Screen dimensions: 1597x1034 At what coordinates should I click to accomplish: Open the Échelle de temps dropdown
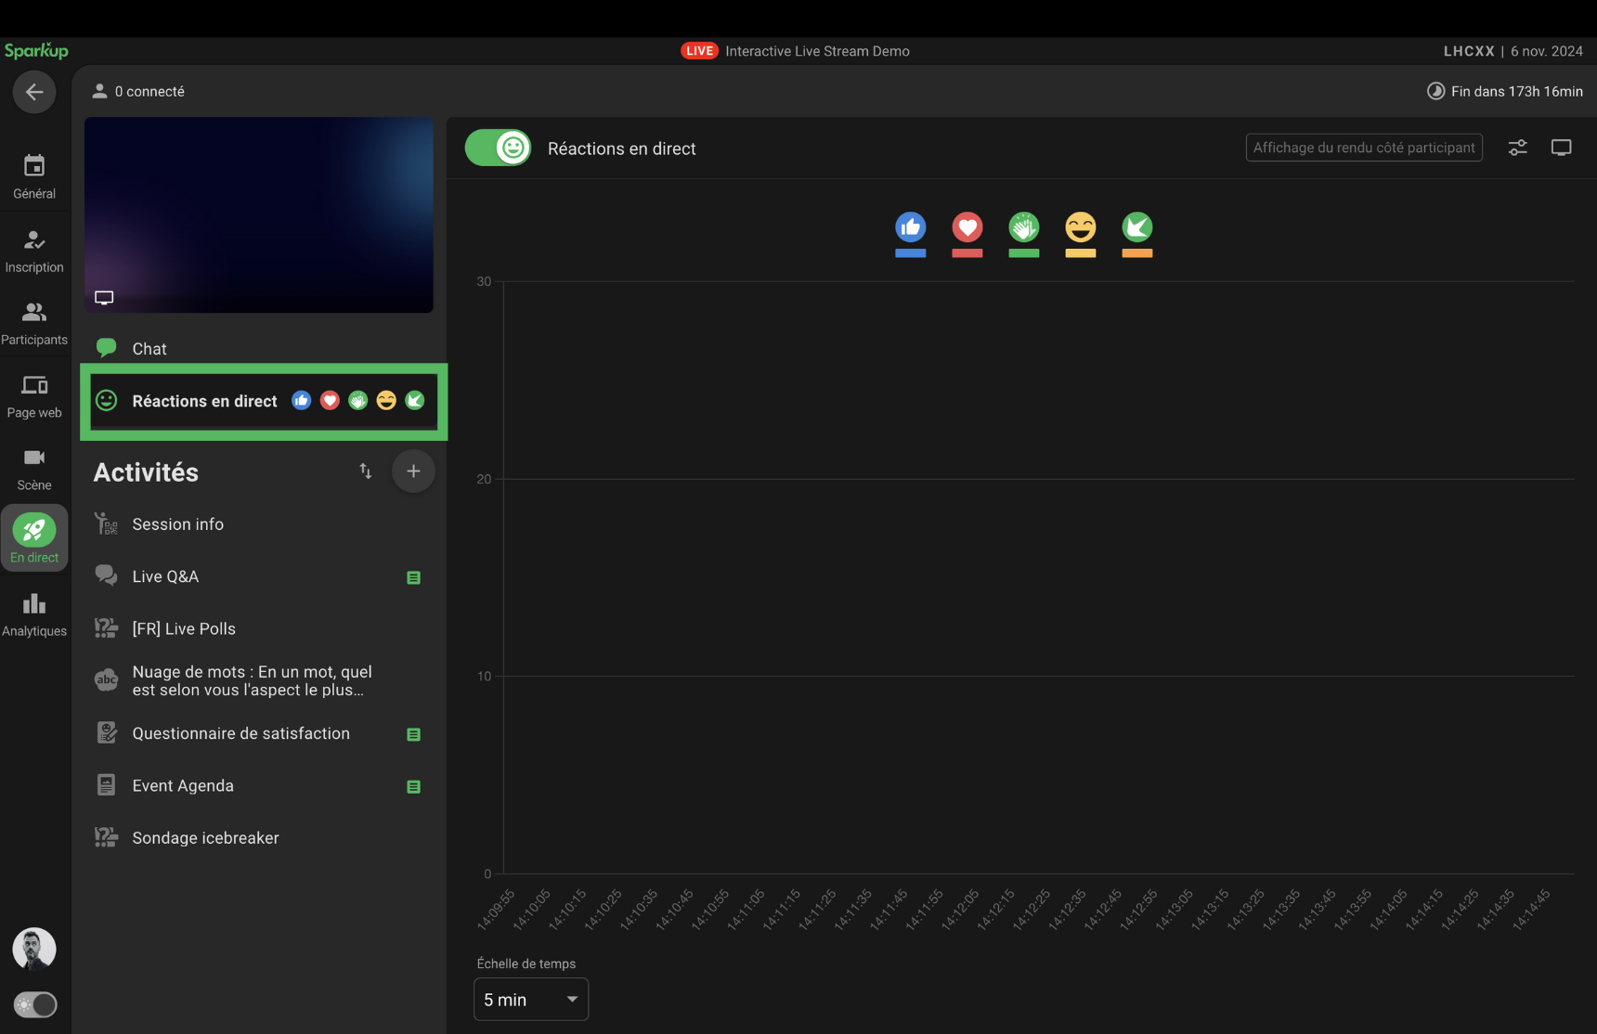pos(530,999)
